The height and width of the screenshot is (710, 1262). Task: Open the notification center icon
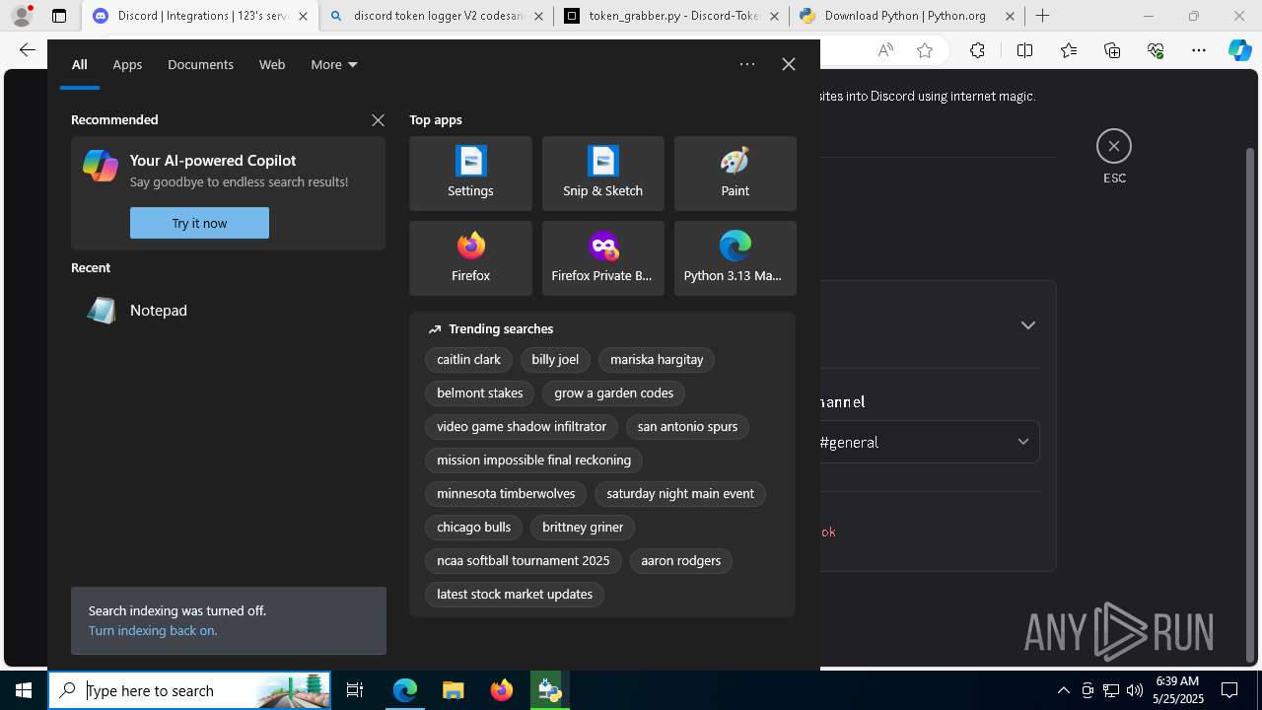tap(1229, 690)
